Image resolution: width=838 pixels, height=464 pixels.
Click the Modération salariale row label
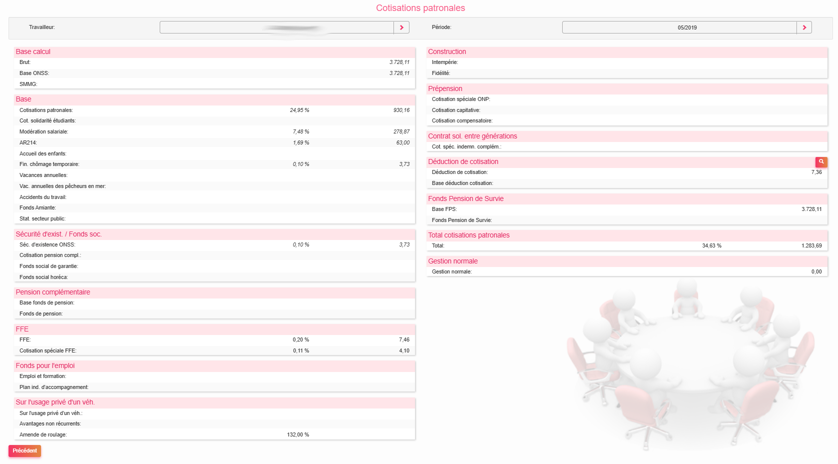[44, 132]
